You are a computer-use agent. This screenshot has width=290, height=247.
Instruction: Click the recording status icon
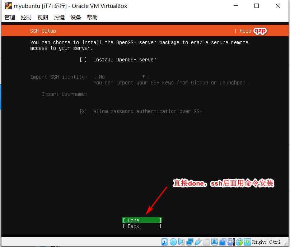[x=223, y=242]
